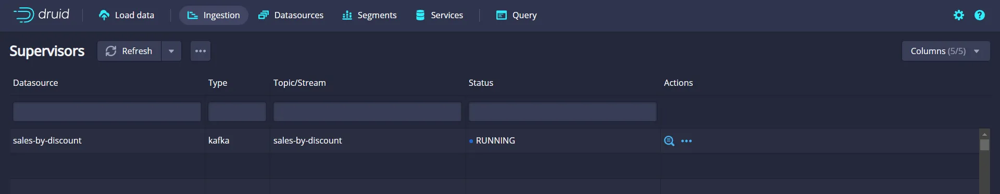
Task: Focus the Type filter field
Action: point(237,112)
